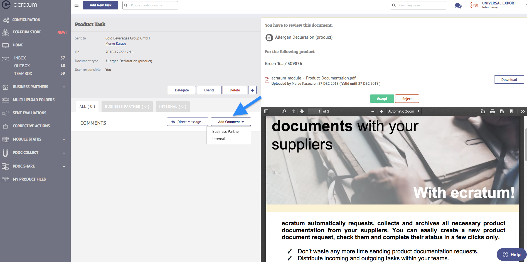
Task: Click the Direct Message button
Action: pos(188,122)
